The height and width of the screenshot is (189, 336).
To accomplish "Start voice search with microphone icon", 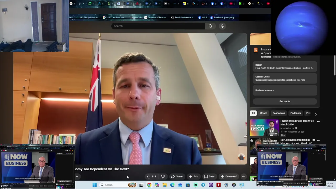I will [x=222, y=26].
